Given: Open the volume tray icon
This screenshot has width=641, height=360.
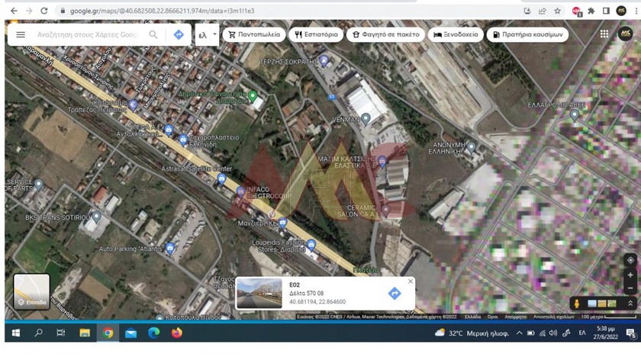Looking at the screenshot, I should point(553,333).
